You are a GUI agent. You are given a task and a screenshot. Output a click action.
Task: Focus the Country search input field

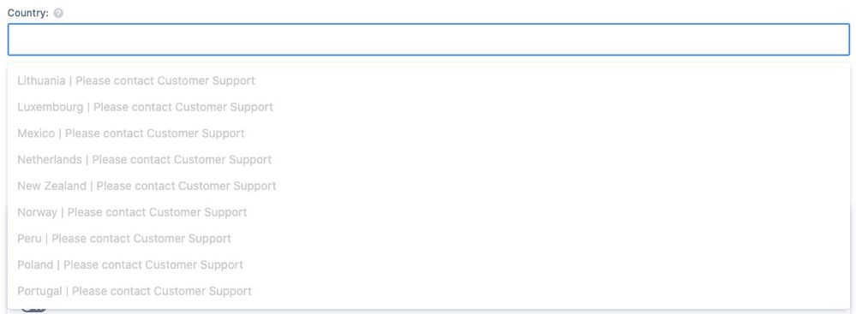pyautogui.click(x=428, y=39)
